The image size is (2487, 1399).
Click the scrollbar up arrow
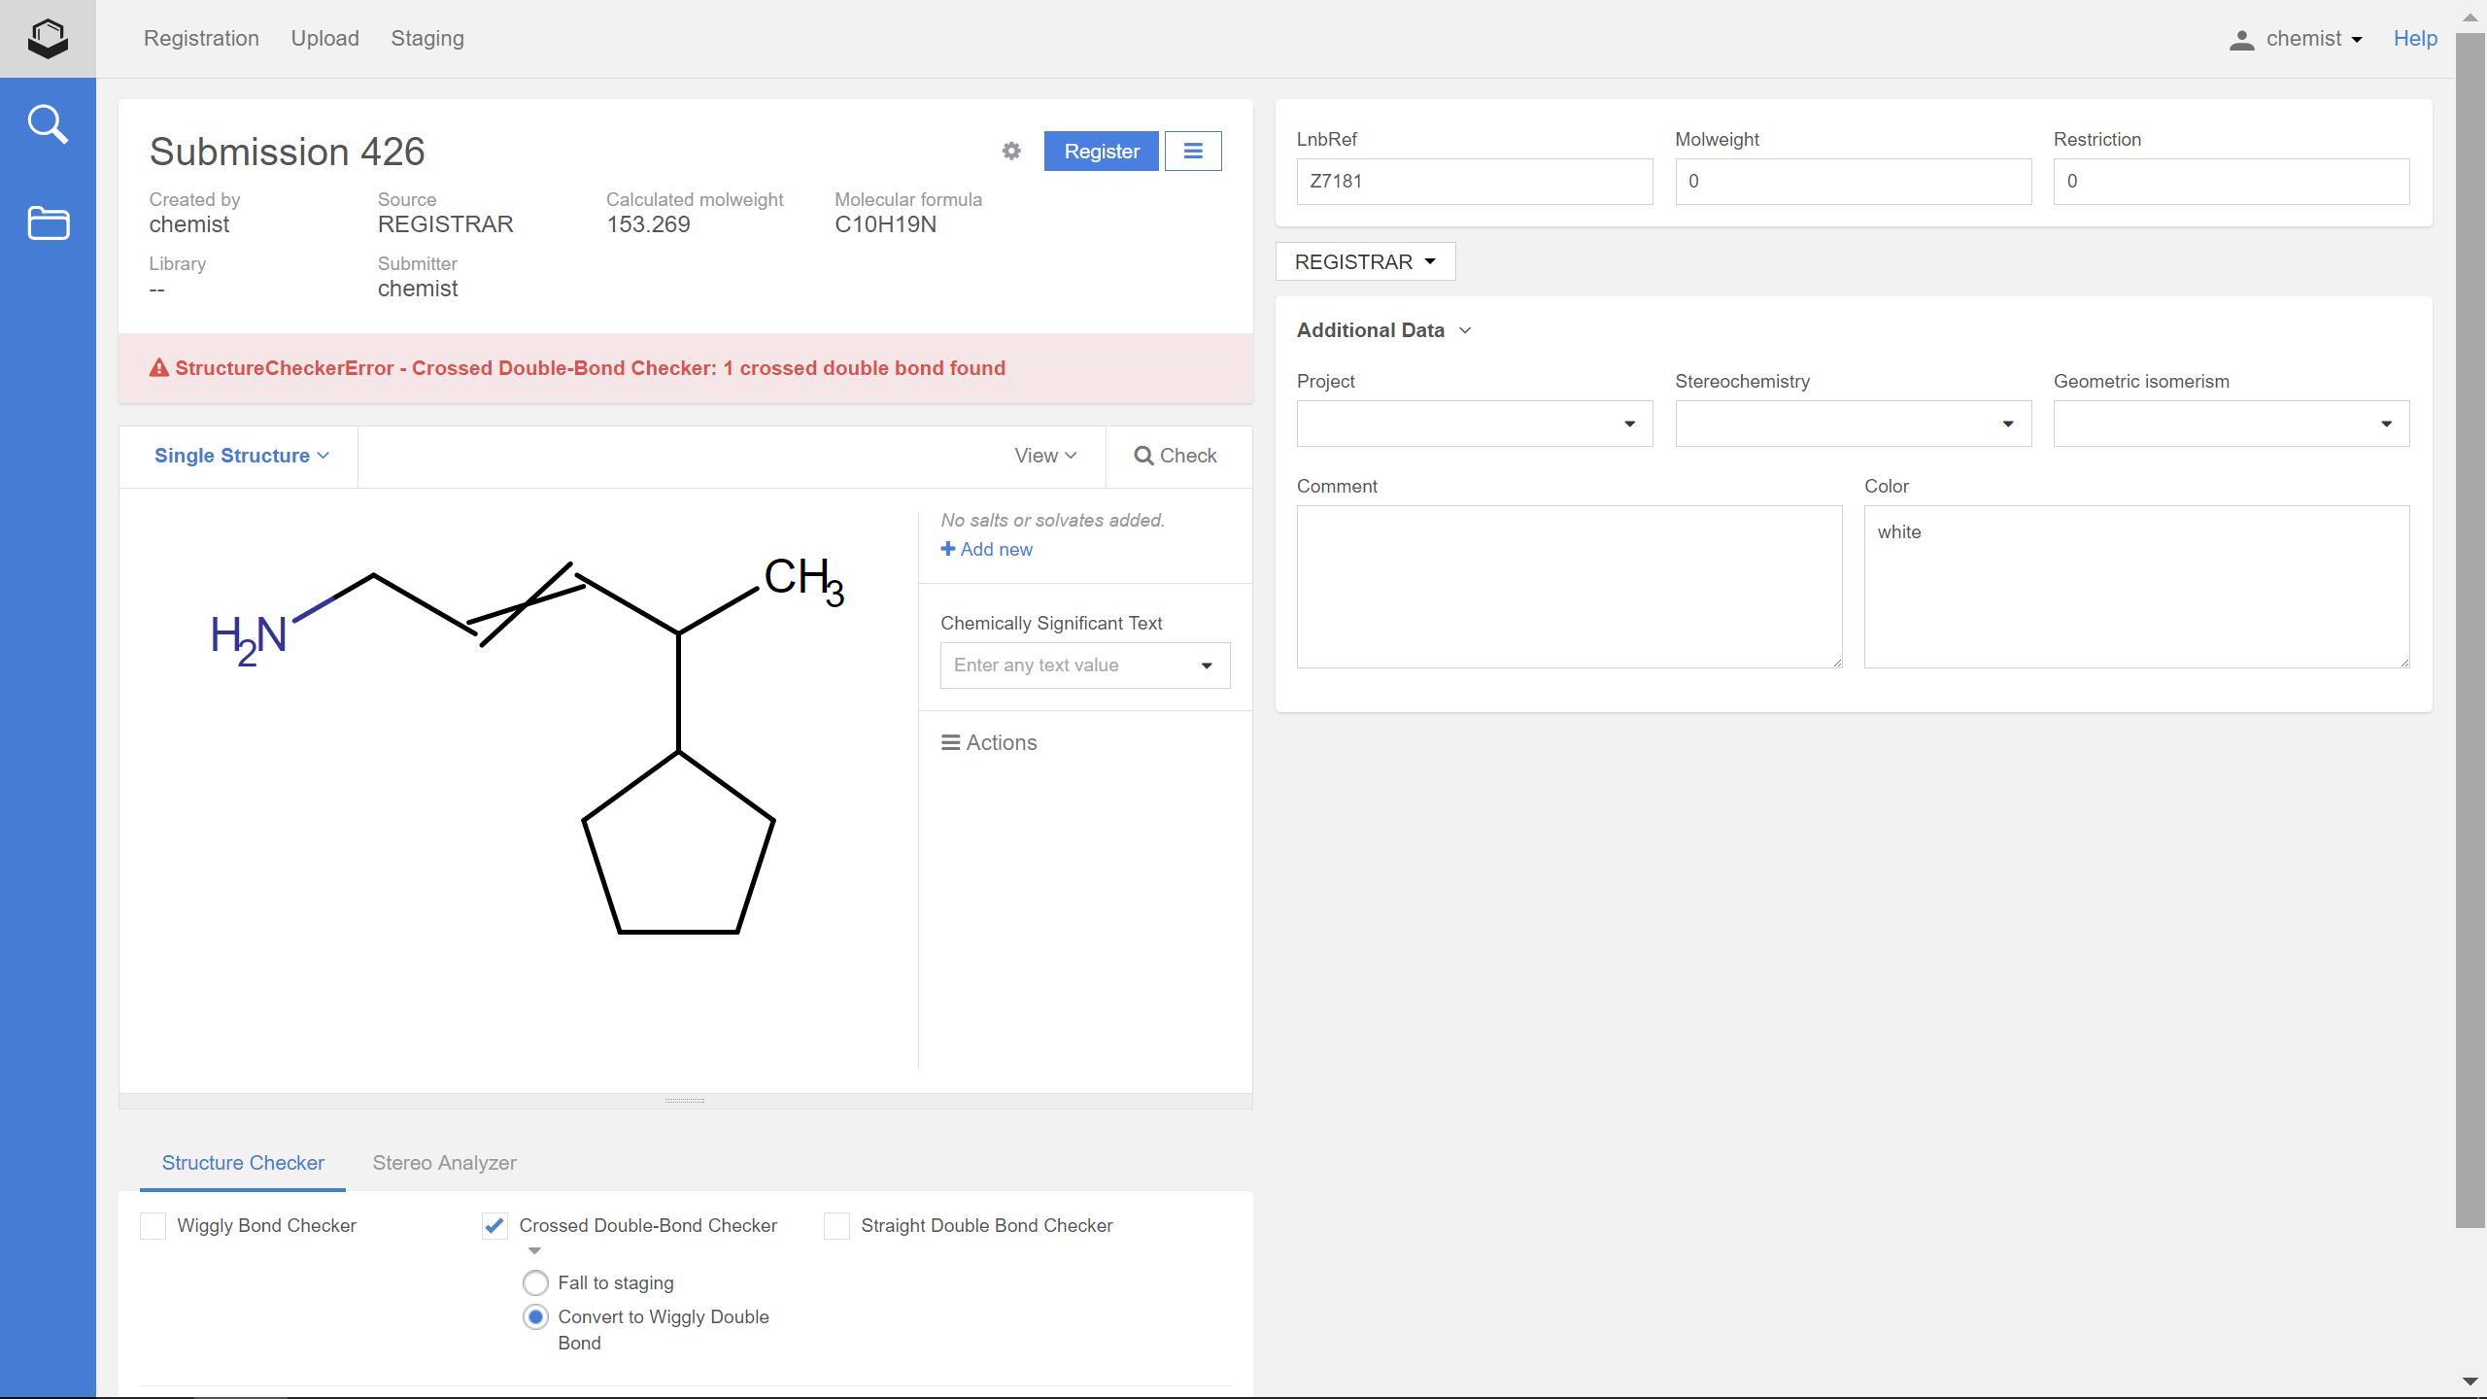[2470, 17]
